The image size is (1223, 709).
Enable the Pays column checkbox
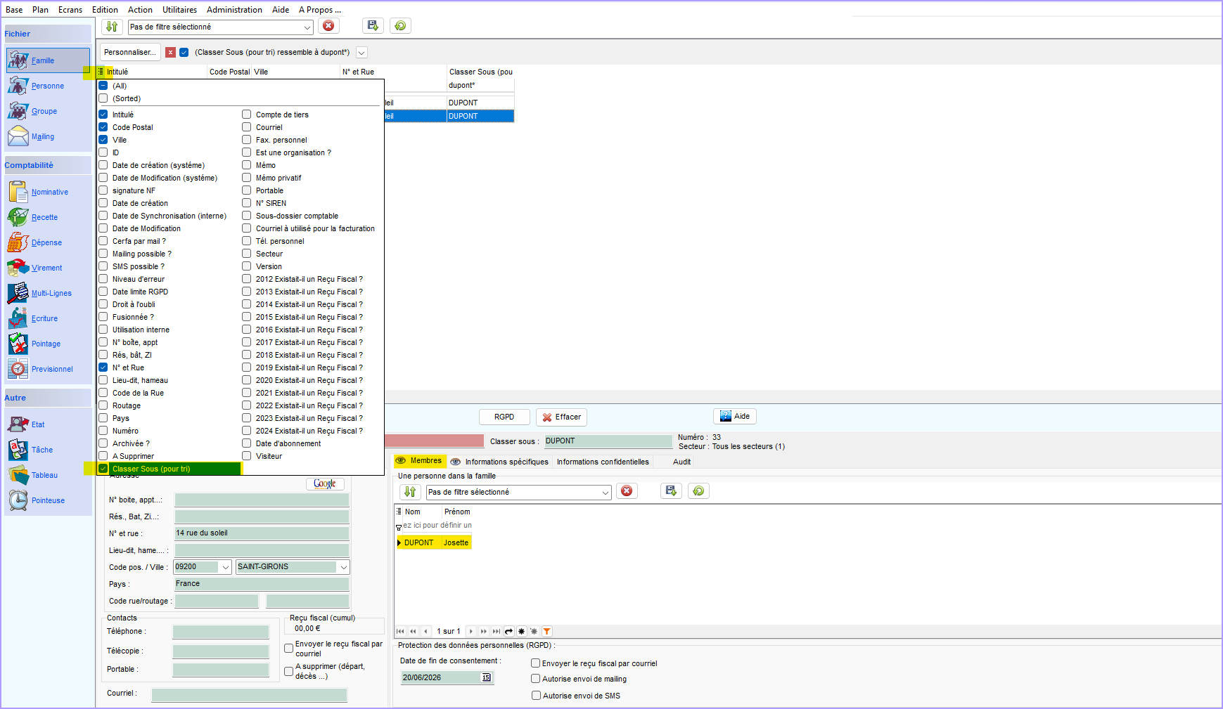(x=103, y=418)
